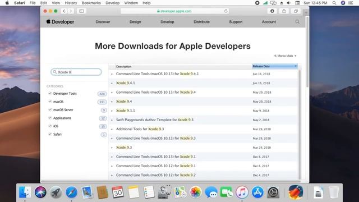Expand Additional Tools for Xcode 9.3
The image size is (359, 202).
pyautogui.click(x=112, y=129)
